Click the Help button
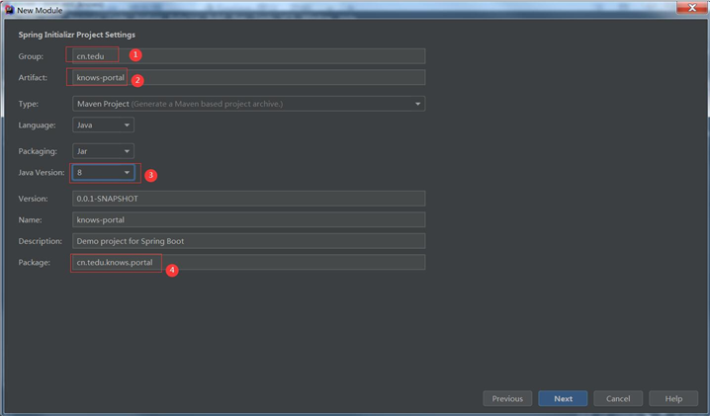 pos(673,398)
